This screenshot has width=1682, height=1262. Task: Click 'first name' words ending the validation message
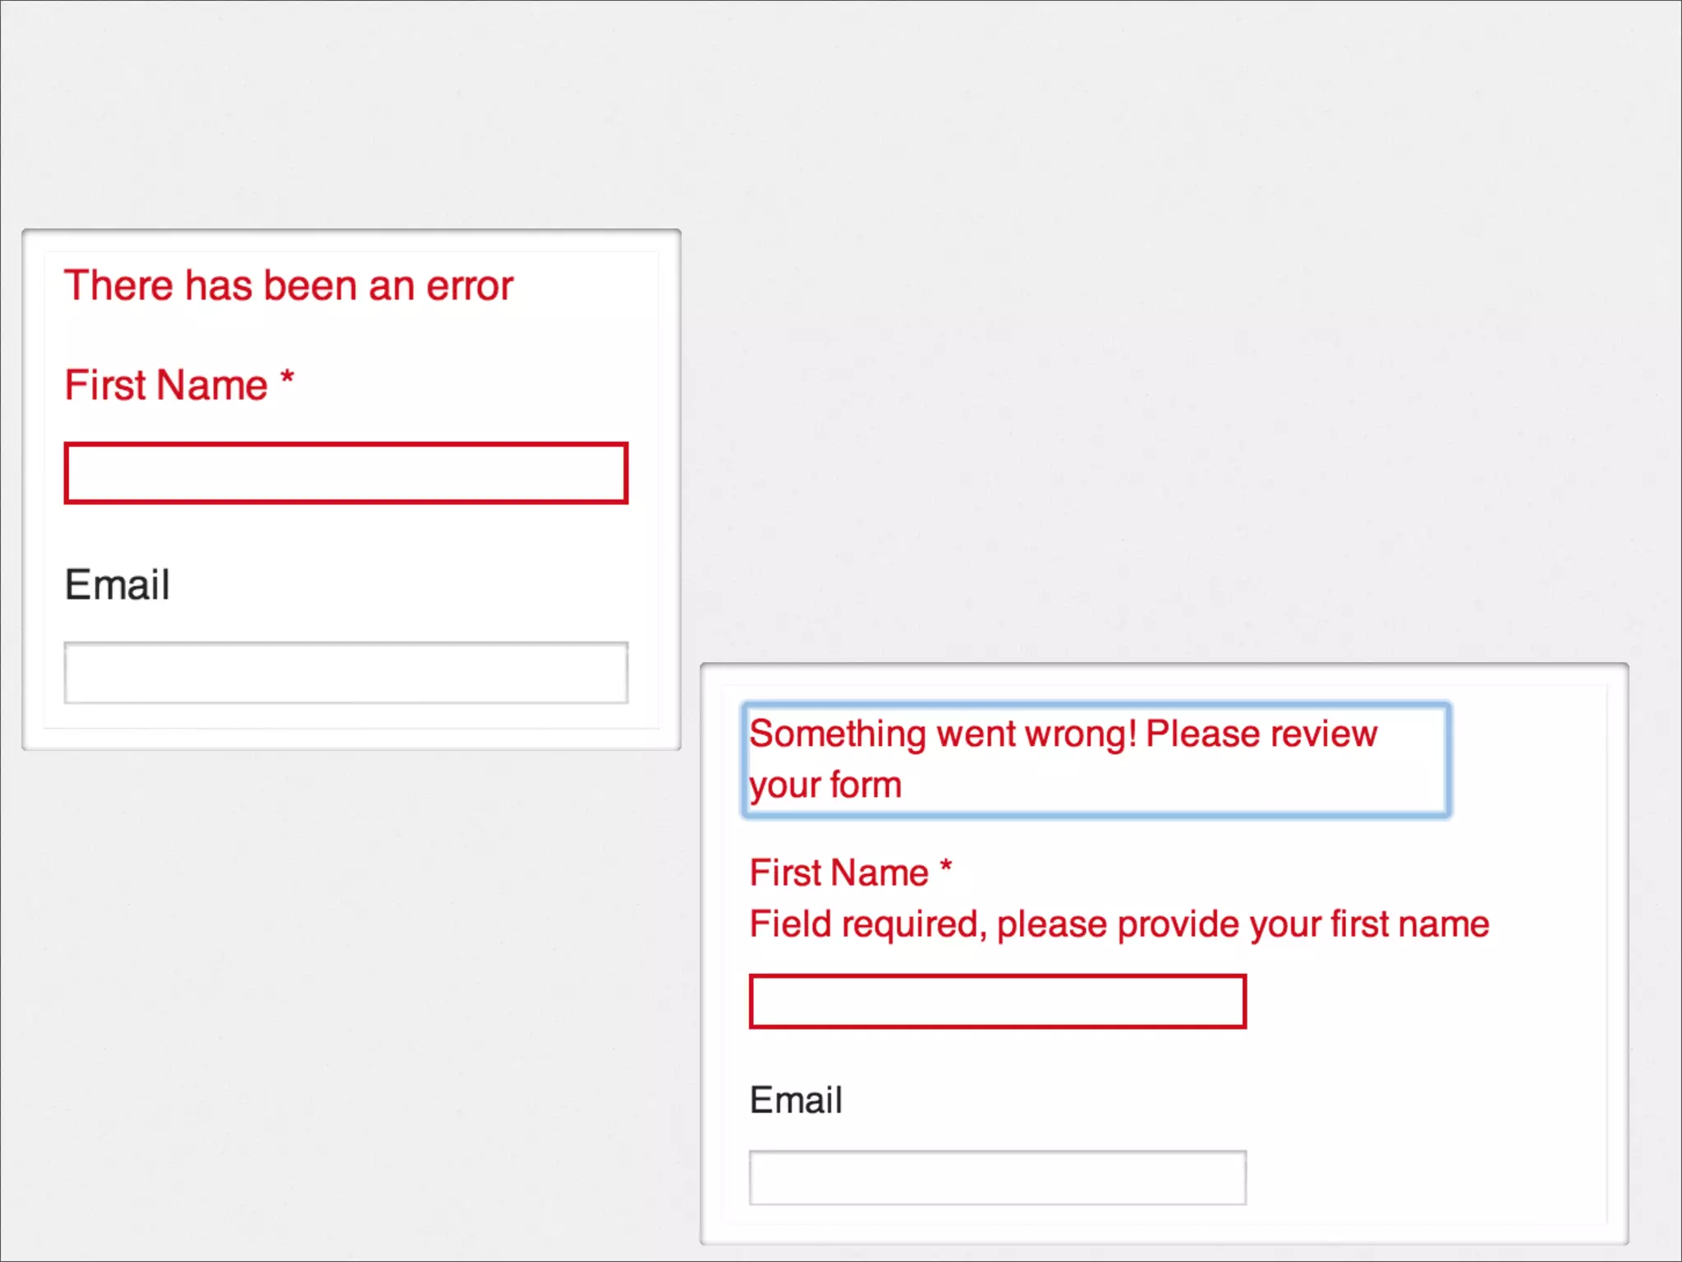1409,924
